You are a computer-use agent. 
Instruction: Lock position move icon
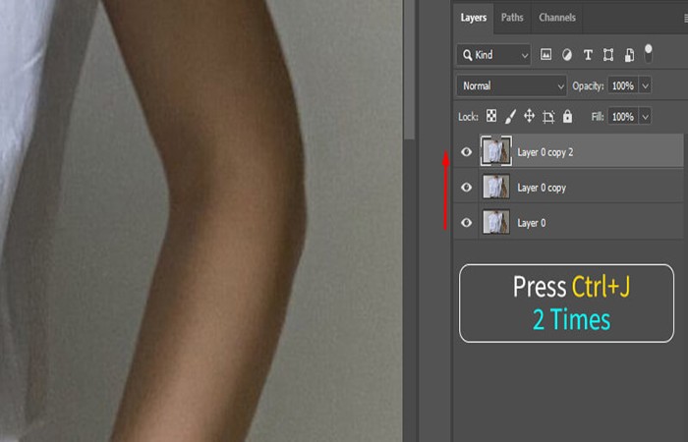pyautogui.click(x=529, y=116)
